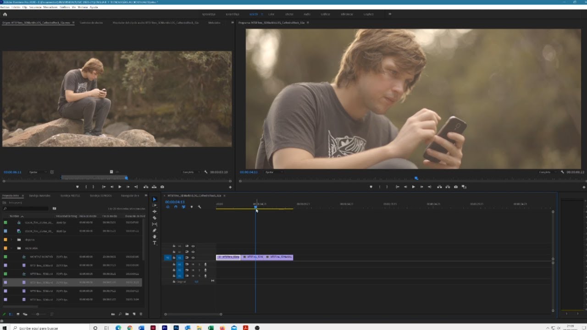The height and width of the screenshot is (330, 587).
Task: Click Play in Program monitor
Action: (414, 187)
